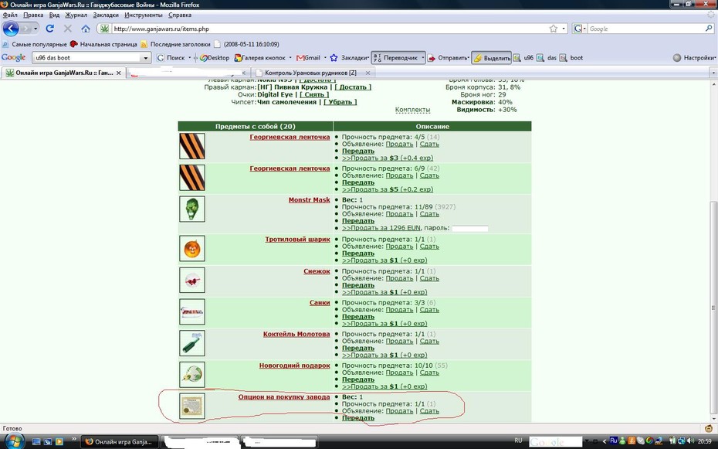Click Monstr Mask item link
Image resolution: width=718 pixels, height=449 pixels.
click(309, 199)
